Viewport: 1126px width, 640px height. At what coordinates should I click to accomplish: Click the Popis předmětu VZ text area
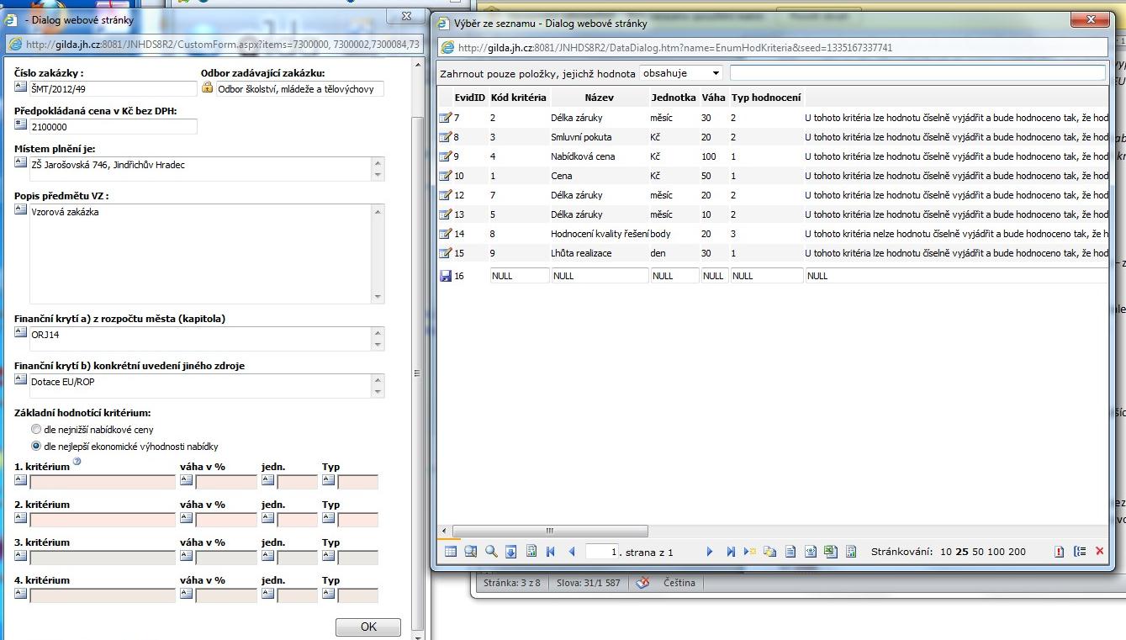point(201,253)
